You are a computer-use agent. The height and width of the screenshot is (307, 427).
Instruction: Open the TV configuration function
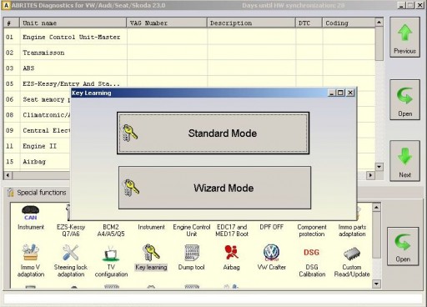pos(111,260)
